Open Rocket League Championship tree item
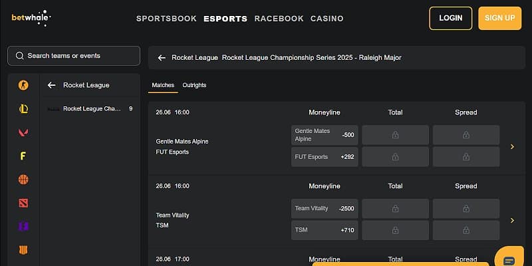This screenshot has height=266, width=532. point(92,108)
